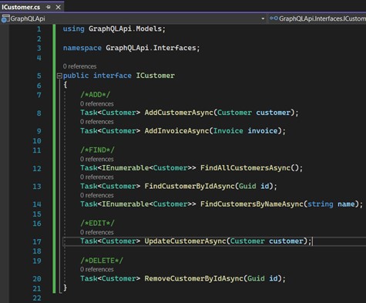Screen dimensions: 366x303
Task: Click the UpdateCustomerAsync method name
Action: point(185,241)
